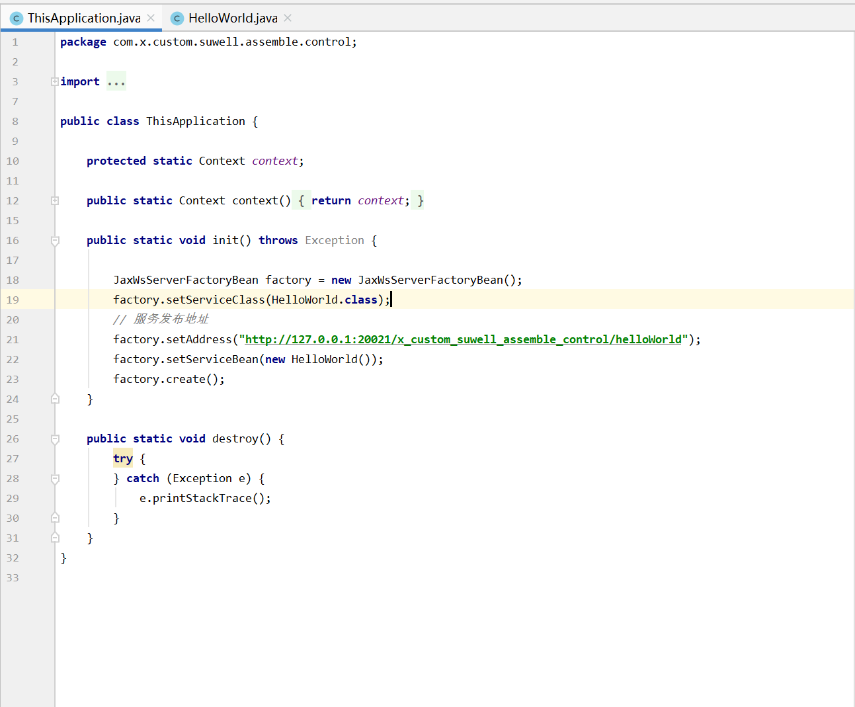The height and width of the screenshot is (707, 855).
Task: Click the Chinese comment on line 20
Action: [x=161, y=319]
